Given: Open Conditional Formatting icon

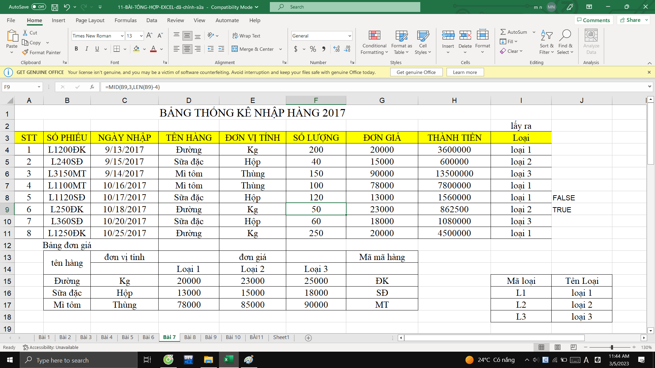Looking at the screenshot, I should (374, 35).
